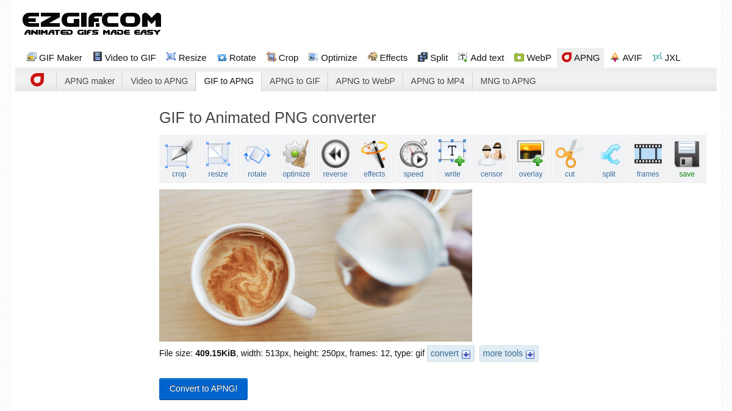Open the resize tool
The height and width of the screenshot is (411, 732).
(x=218, y=158)
